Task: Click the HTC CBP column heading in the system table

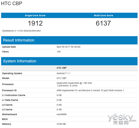Action: coord(62,68)
